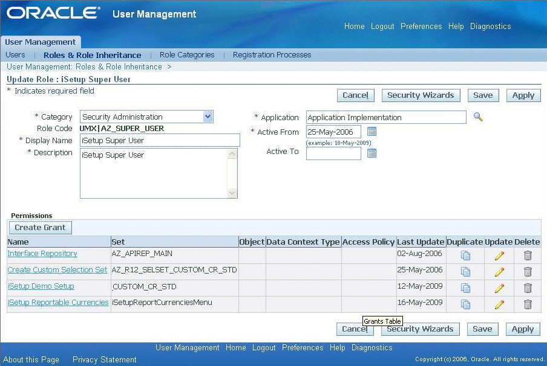Click into the Description text area
Viewport: 547px width, 366px height.
point(154,173)
